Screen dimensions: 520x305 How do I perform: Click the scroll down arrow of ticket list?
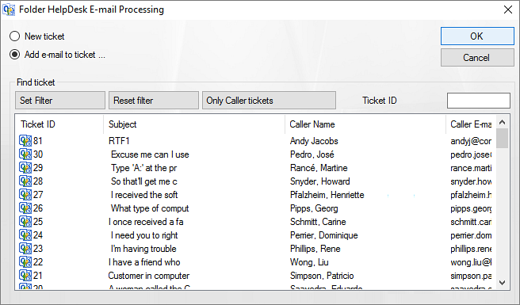502,283
